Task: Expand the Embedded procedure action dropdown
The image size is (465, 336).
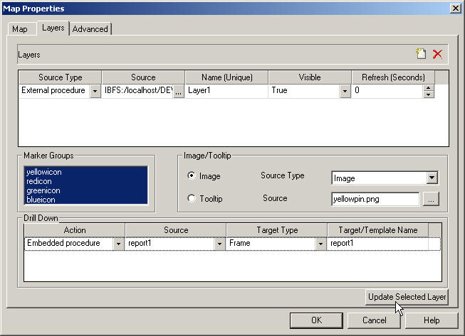Action: [117, 244]
